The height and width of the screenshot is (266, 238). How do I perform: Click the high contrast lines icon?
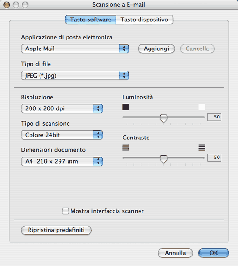pyautogui.click(x=202, y=148)
